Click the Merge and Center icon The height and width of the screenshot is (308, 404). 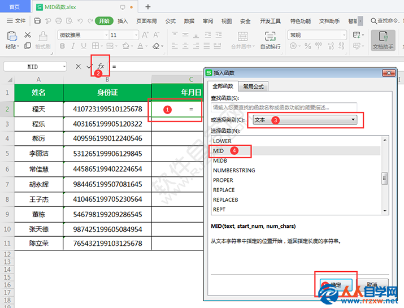tap(242, 37)
